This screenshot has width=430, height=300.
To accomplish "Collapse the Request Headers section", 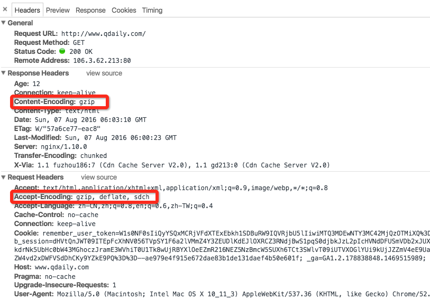I will [4, 177].
